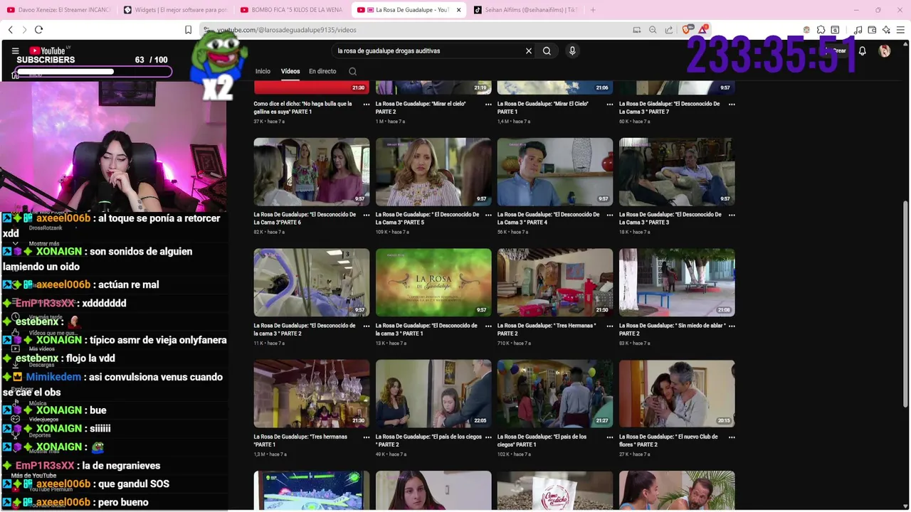Open the "Sin miedo de ablar" thumbnail
The width and height of the screenshot is (911, 512).
pyautogui.click(x=677, y=282)
